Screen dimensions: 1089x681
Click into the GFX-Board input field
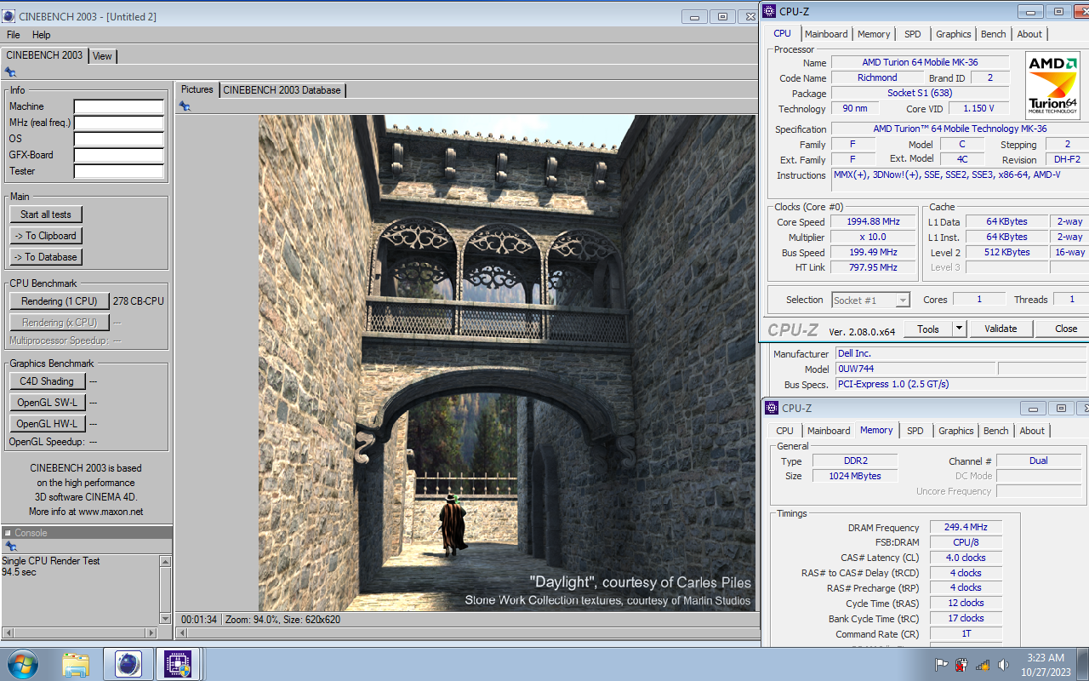[118, 155]
